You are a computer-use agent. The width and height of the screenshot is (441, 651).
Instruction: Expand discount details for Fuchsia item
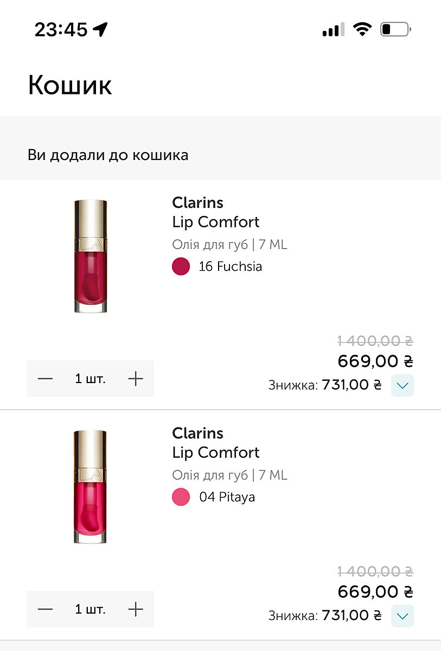(402, 385)
